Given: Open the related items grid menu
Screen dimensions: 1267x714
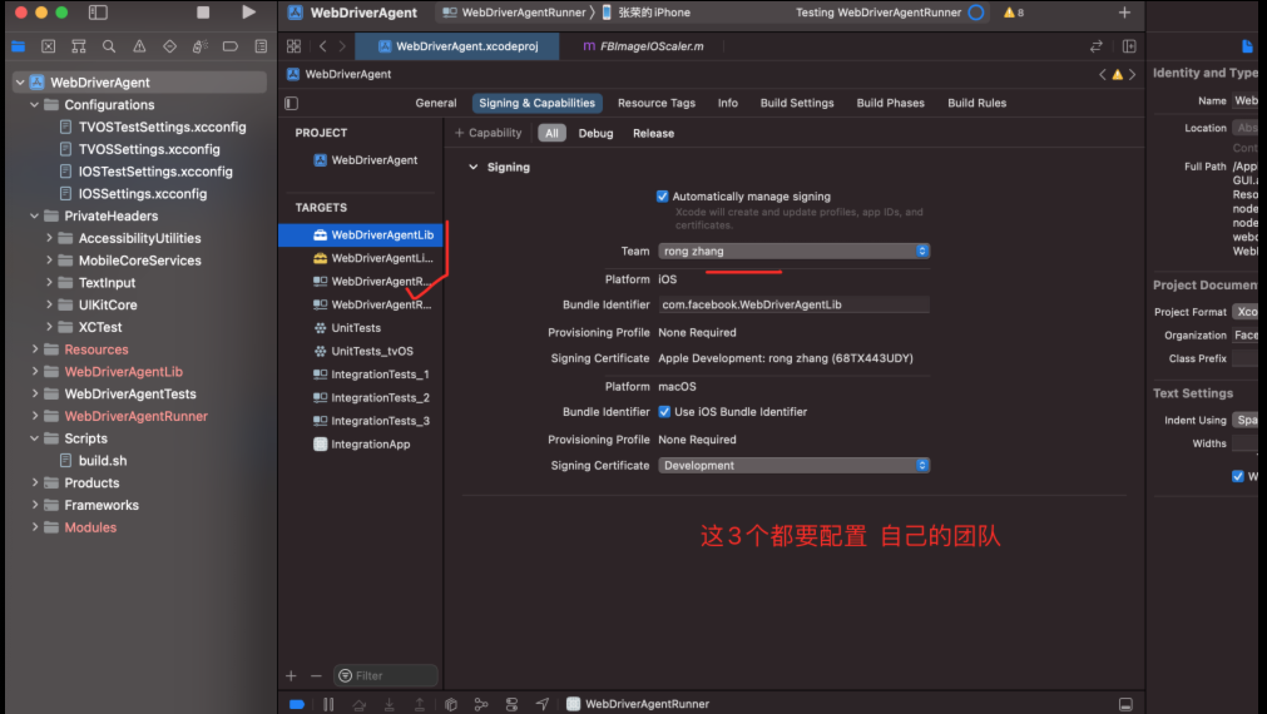Looking at the screenshot, I should (293, 46).
